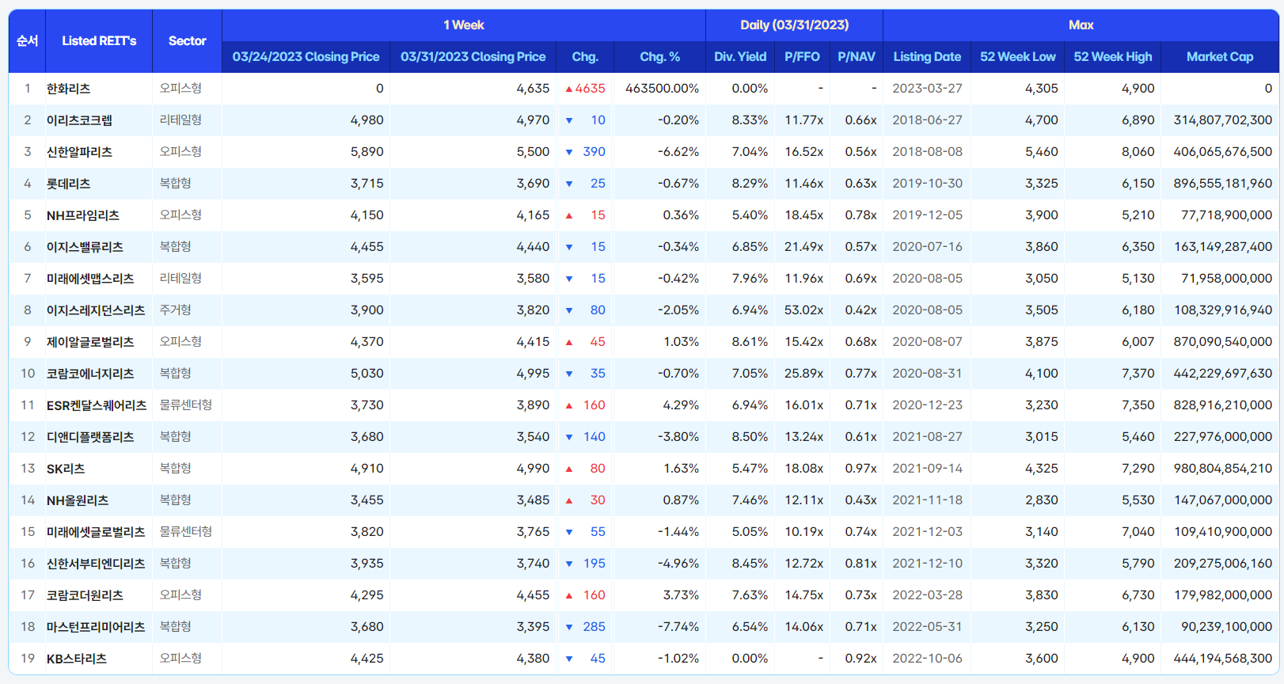Click the red up arrow in ESR켄달스퀘어리츠 row
Image resolution: width=1284 pixels, height=684 pixels.
(569, 405)
